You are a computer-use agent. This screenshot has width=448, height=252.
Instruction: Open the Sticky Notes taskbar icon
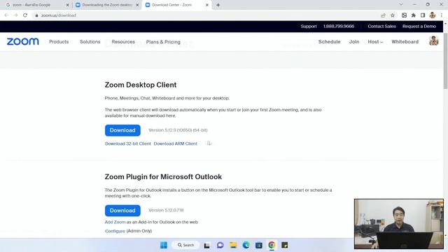pyautogui.click(x=285, y=245)
